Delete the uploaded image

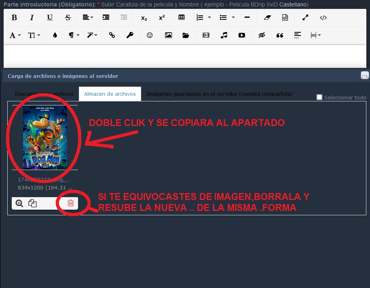70,203
